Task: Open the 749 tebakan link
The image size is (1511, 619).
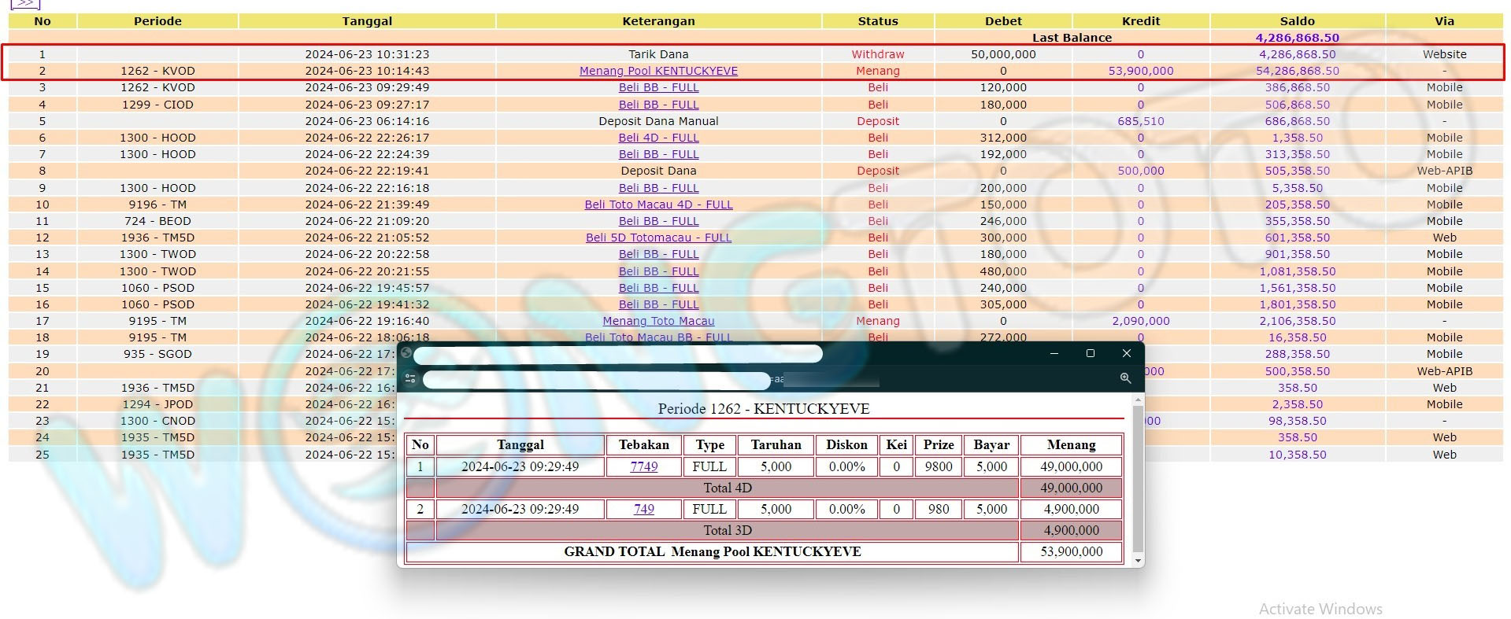Action: point(643,509)
